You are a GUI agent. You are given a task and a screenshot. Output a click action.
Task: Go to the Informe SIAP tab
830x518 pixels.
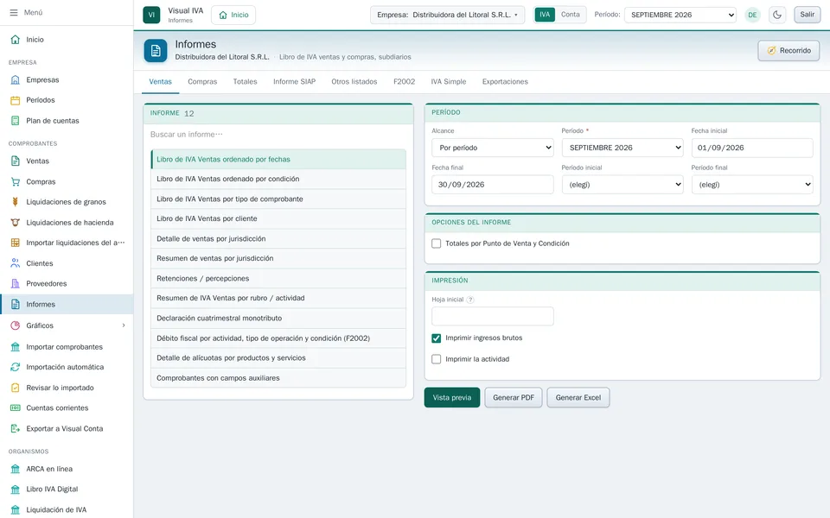coord(294,82)
